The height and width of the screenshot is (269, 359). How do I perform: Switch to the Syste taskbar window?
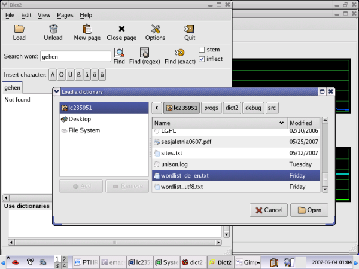tap(167, 262)
